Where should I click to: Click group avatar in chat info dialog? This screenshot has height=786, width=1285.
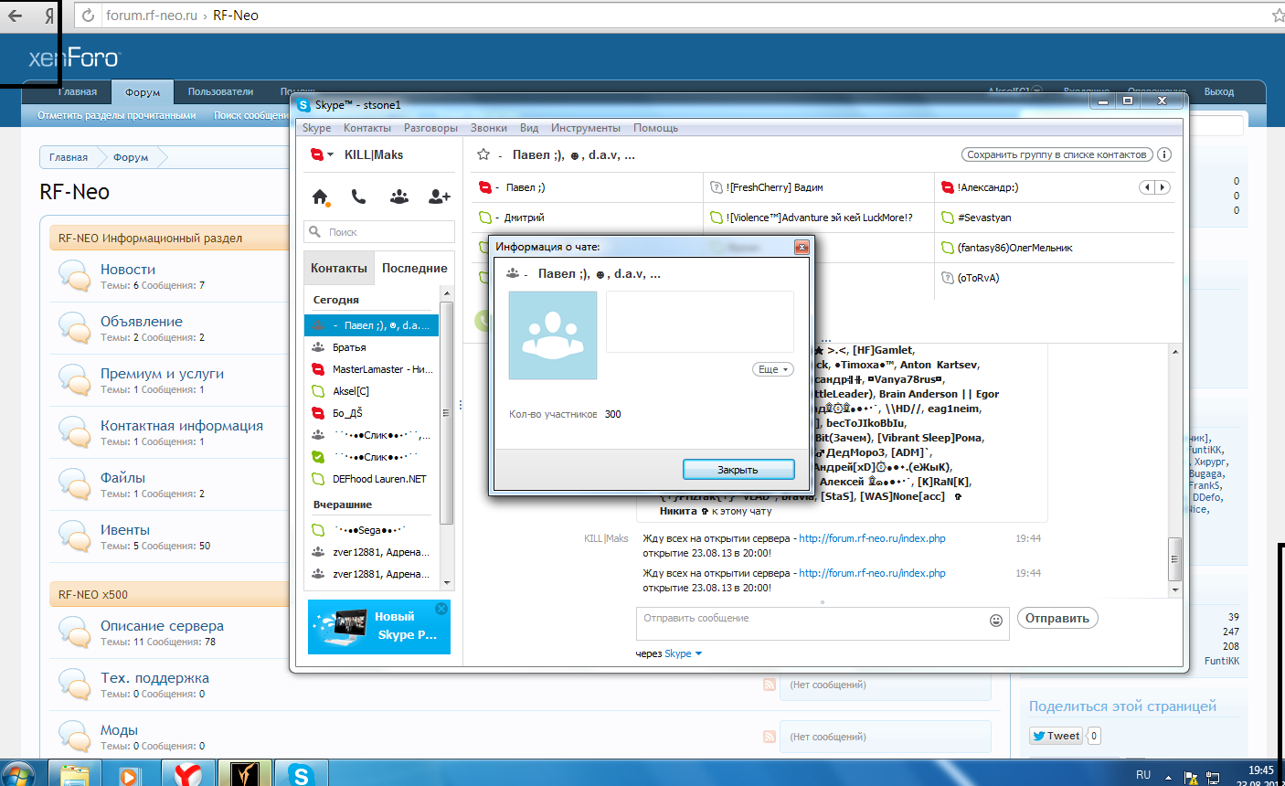pos(553,335)
